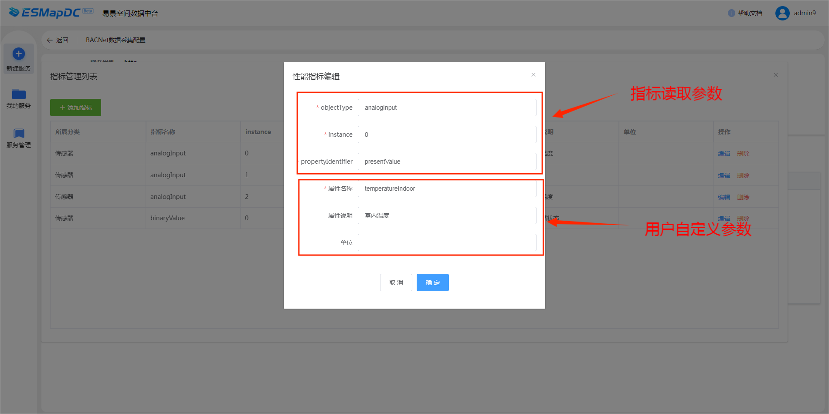Click delete link for instance 2 row

click(743, 197)
